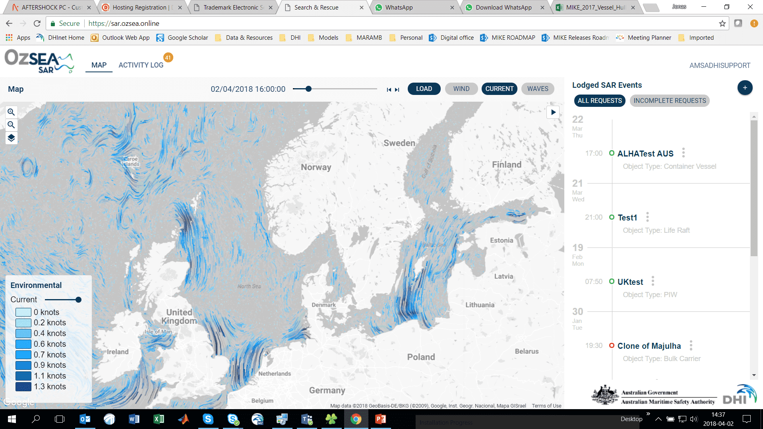The height and width of the screenshot is (429, 763).
Task: Open Outlook from the taskbar
Action: pyautogui.click(x=85, y=419)
